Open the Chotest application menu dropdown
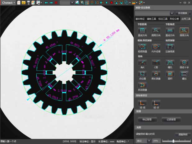The image size is (192, 144). [8, 3]
